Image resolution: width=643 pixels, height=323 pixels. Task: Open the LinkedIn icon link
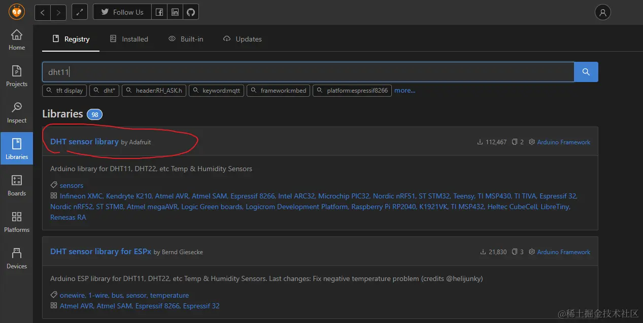[x=175, y=12]
